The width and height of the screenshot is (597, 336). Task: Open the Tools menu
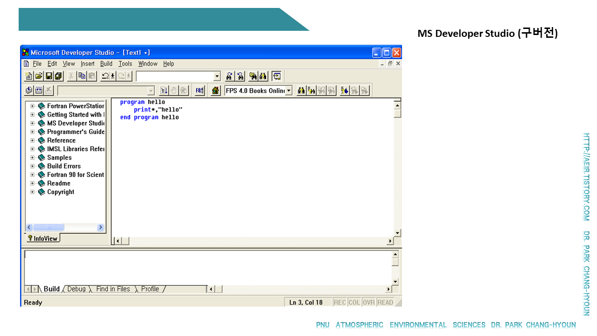coord(125,64)
